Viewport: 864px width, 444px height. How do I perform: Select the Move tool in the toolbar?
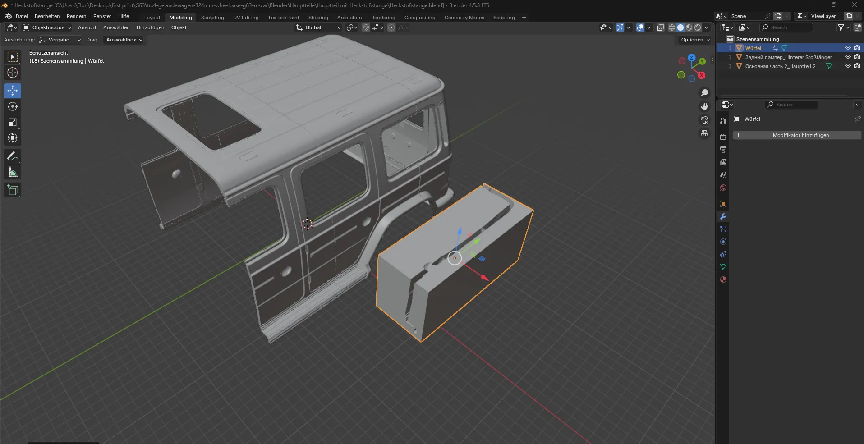pos(13,91)
